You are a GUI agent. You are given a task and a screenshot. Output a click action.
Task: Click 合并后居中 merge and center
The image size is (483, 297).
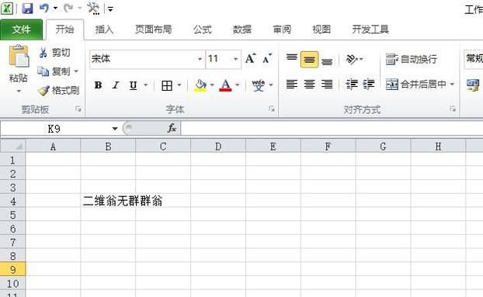coord(416,84)
